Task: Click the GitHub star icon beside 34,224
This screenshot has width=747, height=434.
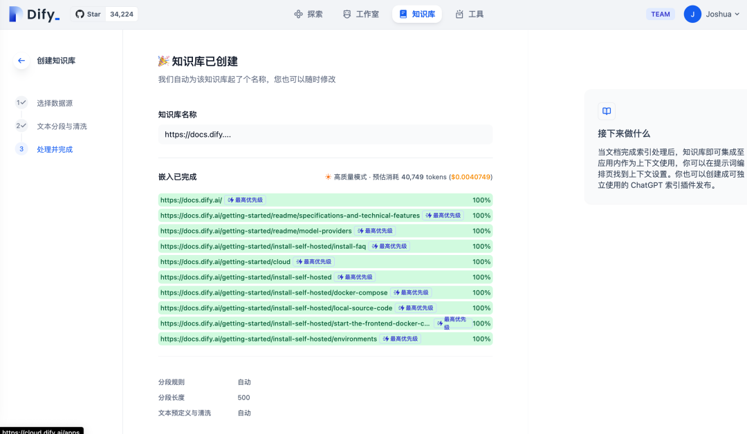Action: pos(78,14)
